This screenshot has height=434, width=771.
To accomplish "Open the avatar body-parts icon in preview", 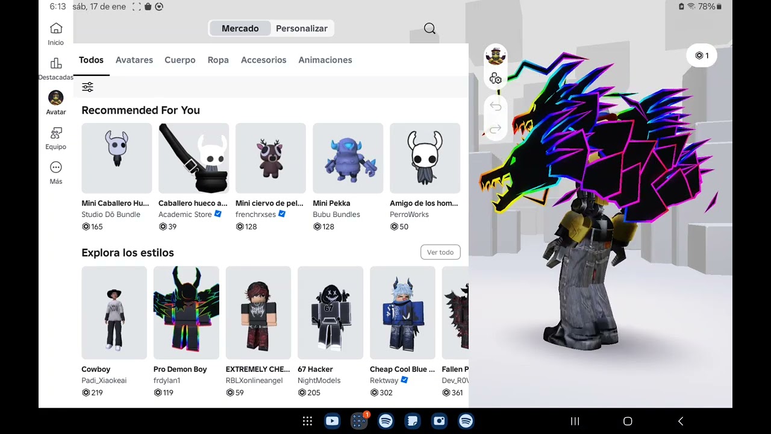I will pyautogui.click(x=495, y=79).
